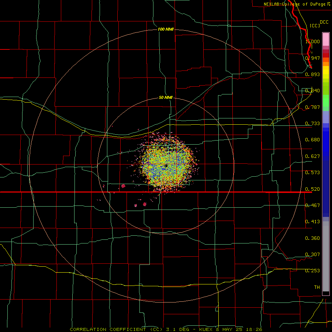The width and height of the screenshot is (332, 332).
Task: Click the 0.467 scale value
Action: point(312,205)
